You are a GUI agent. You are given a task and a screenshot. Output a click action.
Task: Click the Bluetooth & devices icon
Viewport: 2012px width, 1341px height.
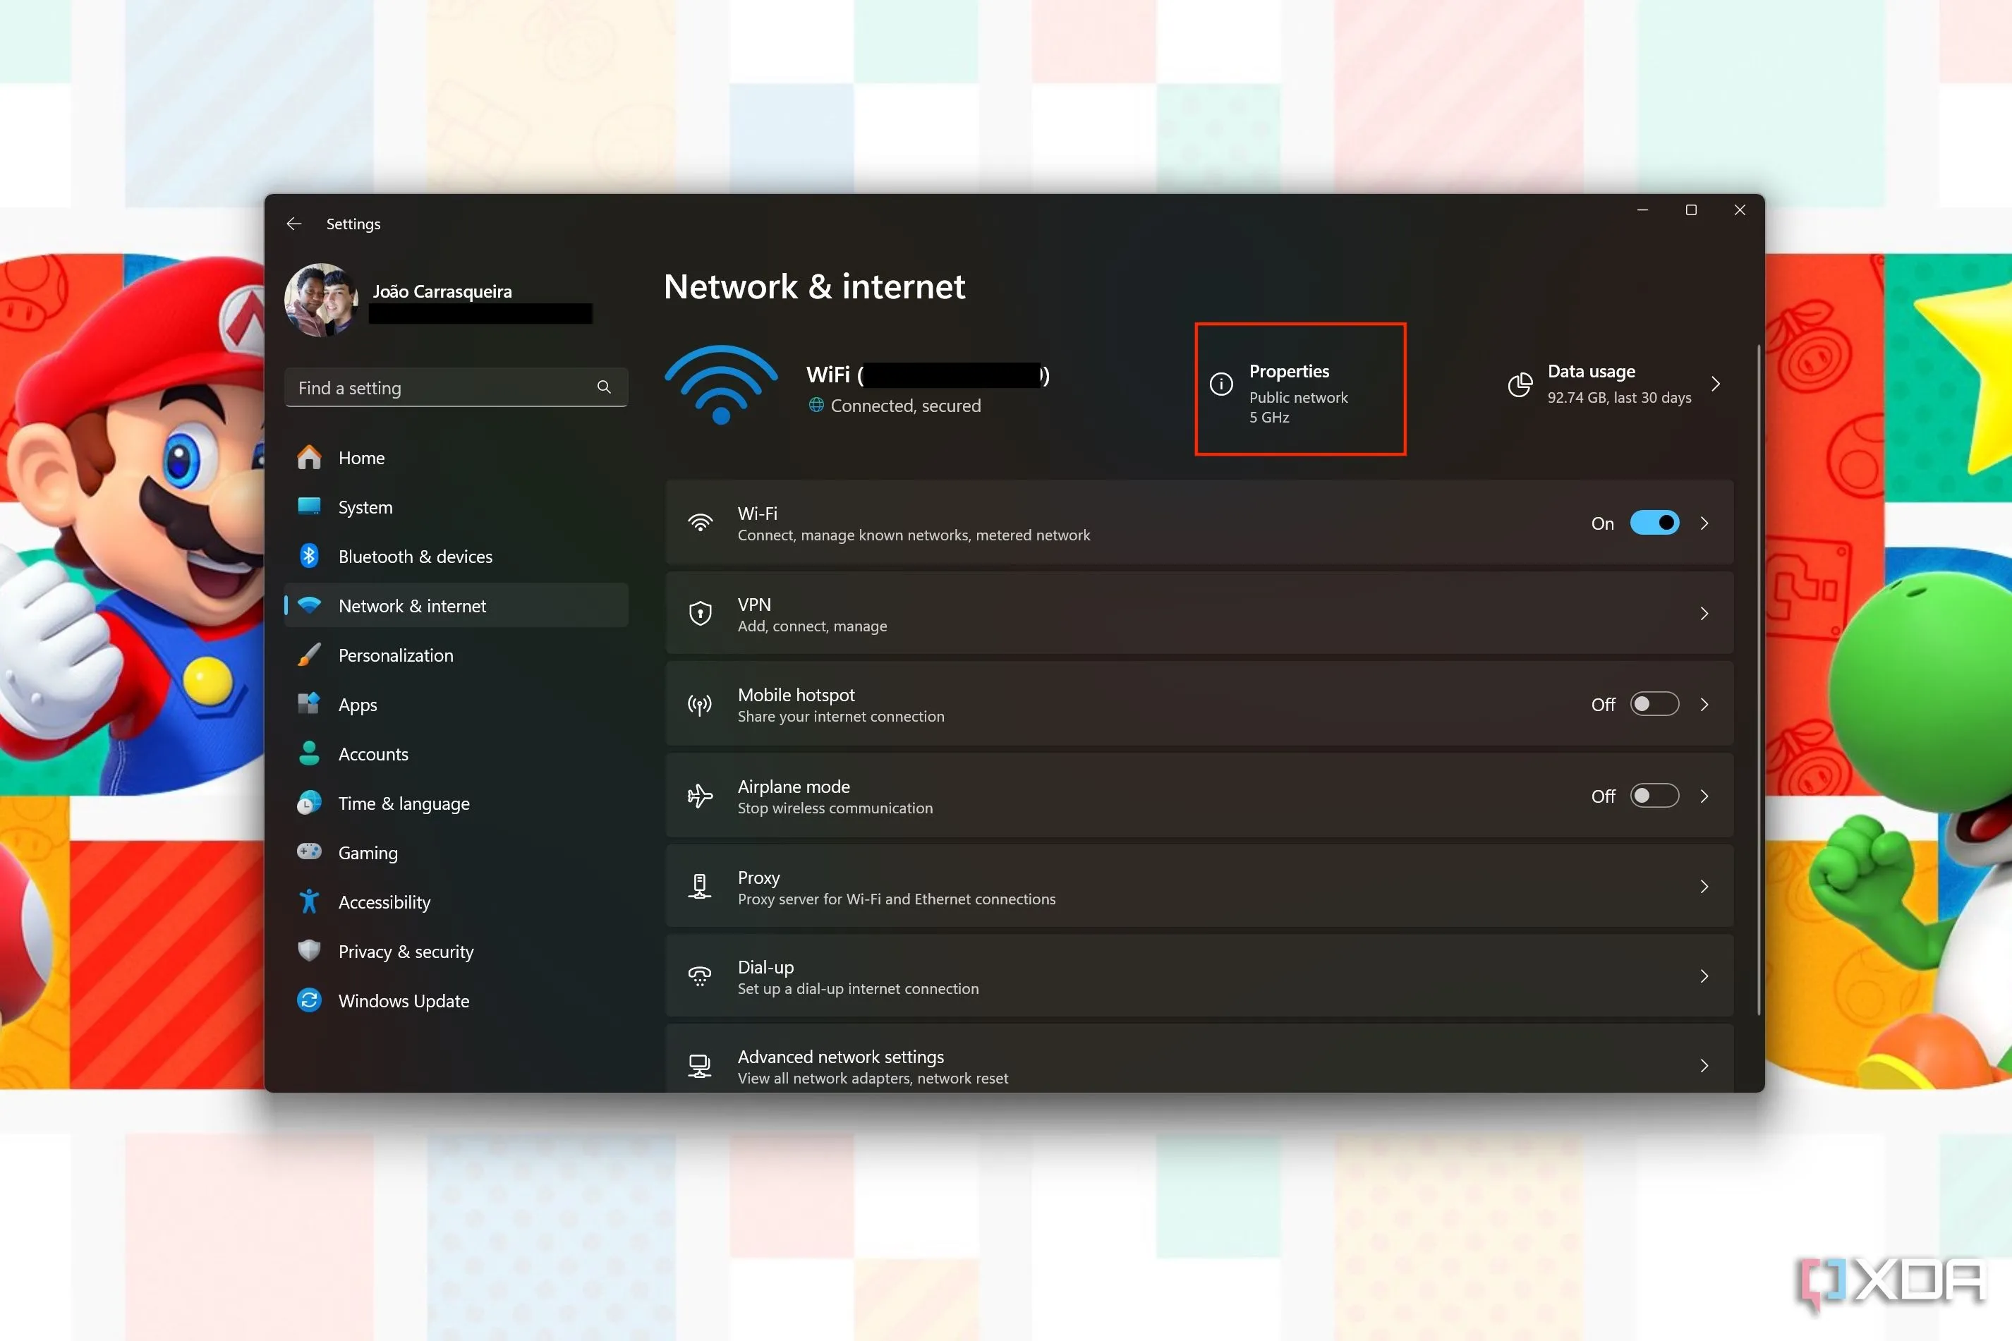point(310,556)
